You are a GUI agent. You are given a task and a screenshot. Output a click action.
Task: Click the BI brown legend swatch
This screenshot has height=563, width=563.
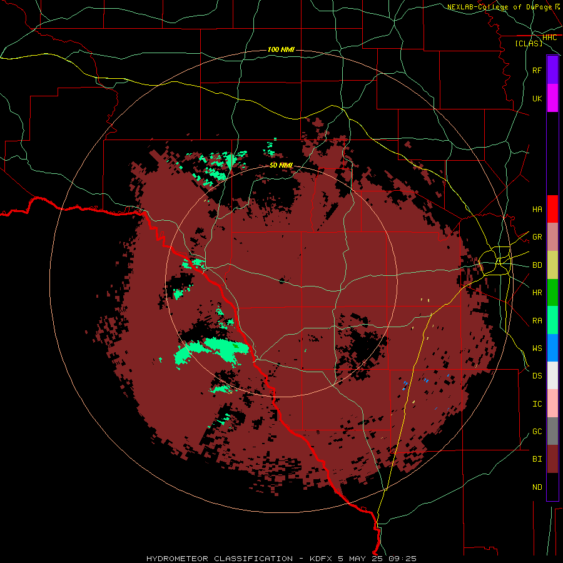(x=552, y=459)
